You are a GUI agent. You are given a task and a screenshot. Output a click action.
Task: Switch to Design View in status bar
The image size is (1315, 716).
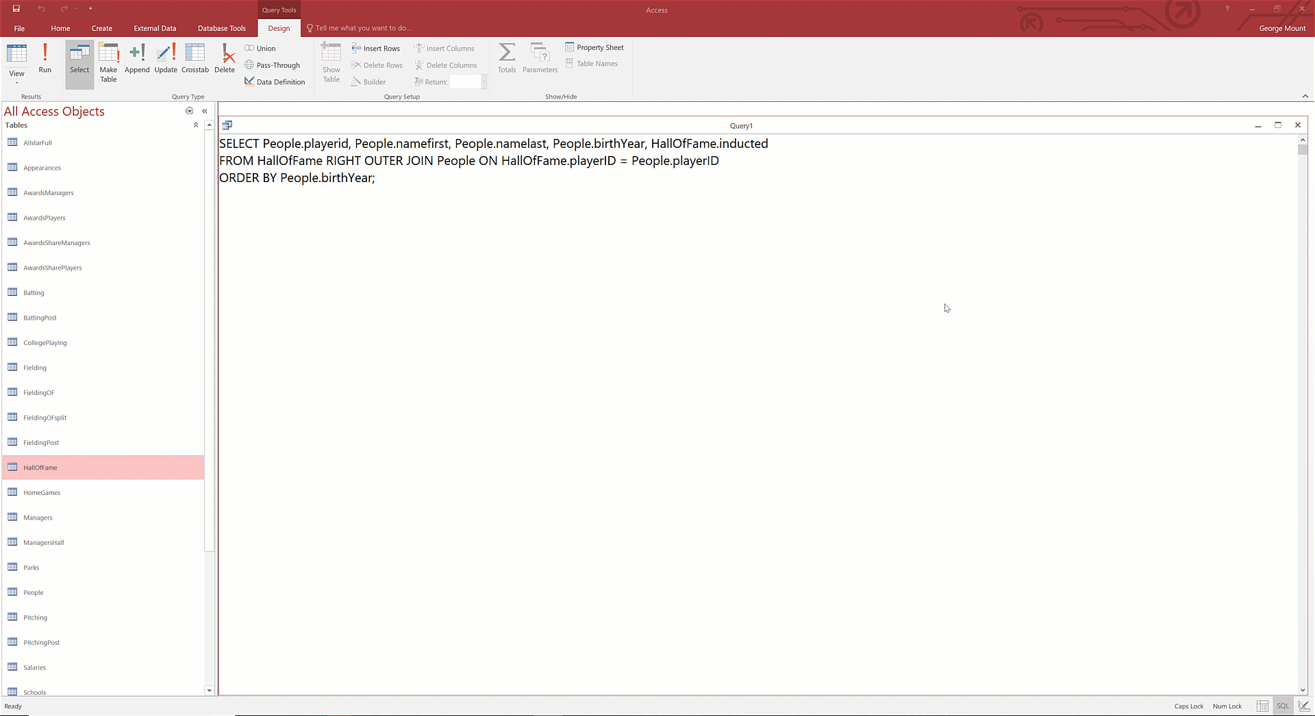tap(1304, 706)
